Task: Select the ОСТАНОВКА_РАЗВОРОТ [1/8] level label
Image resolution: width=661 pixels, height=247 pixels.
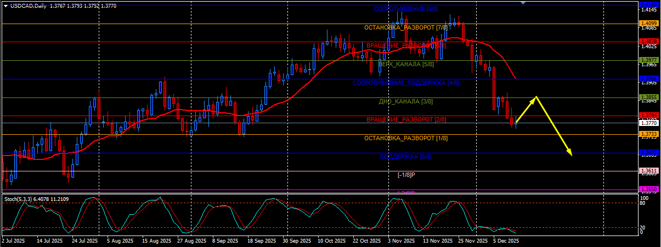Action: pos(406,138)
